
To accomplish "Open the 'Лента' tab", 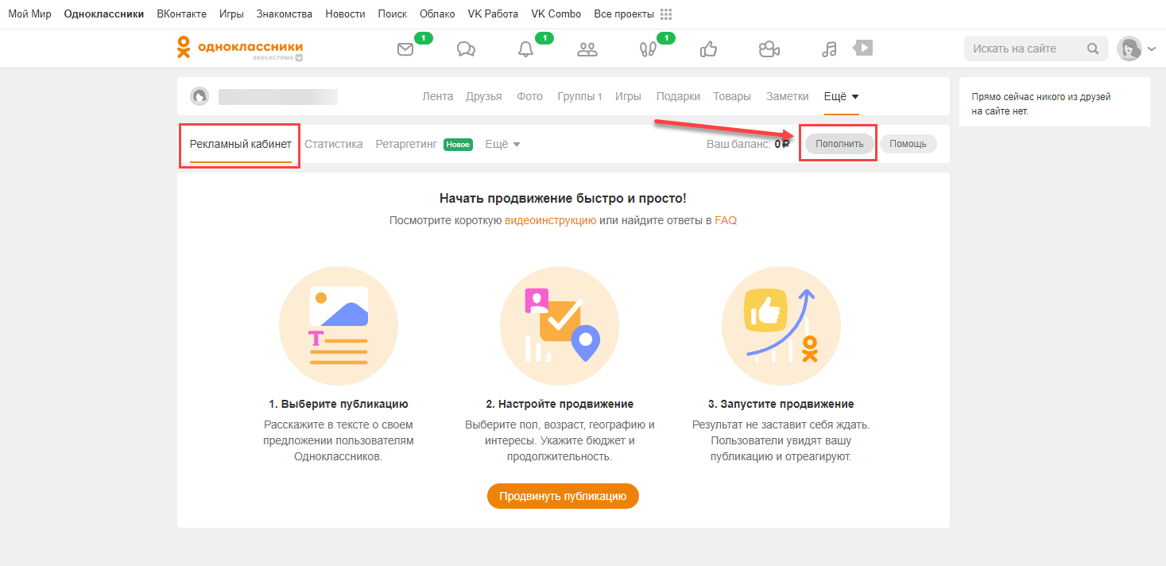I will click(x=438, y=96).
